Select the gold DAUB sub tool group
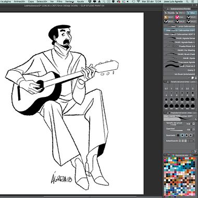Viewport: 198px width, 198px height. [x=169, y=17]
